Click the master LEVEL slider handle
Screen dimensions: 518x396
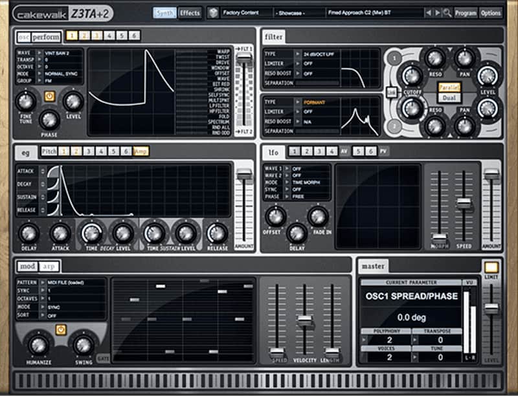coord(491,308)
